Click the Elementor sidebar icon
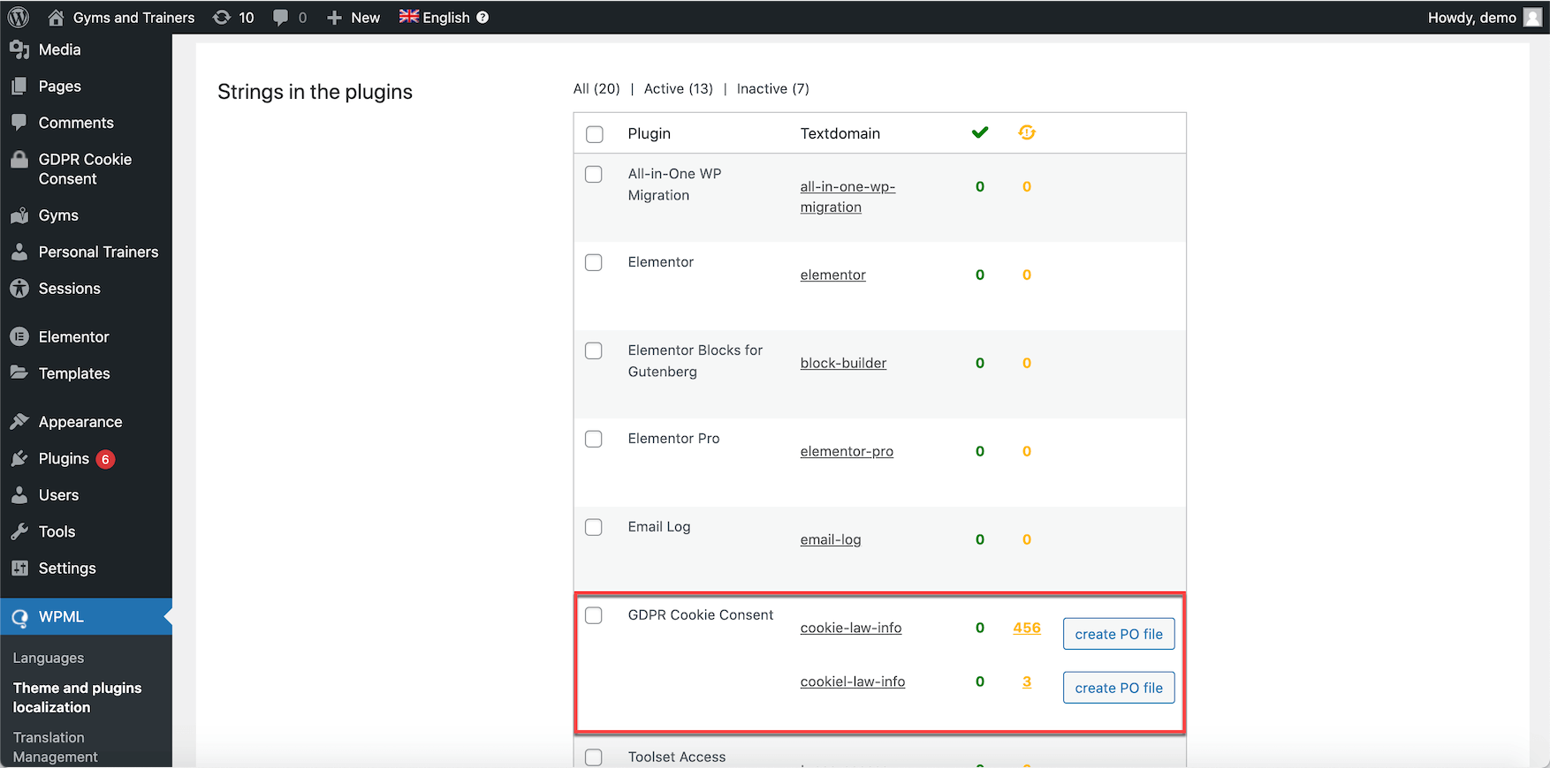Image resolution: width=1550 pixels, height=768 pixels. coord(19,336)
